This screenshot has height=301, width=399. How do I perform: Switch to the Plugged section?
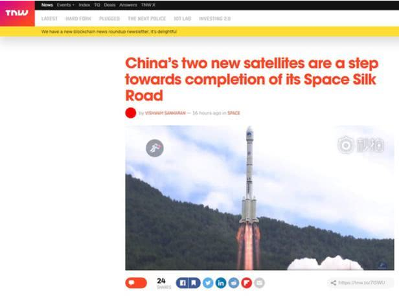pos(109,19)
